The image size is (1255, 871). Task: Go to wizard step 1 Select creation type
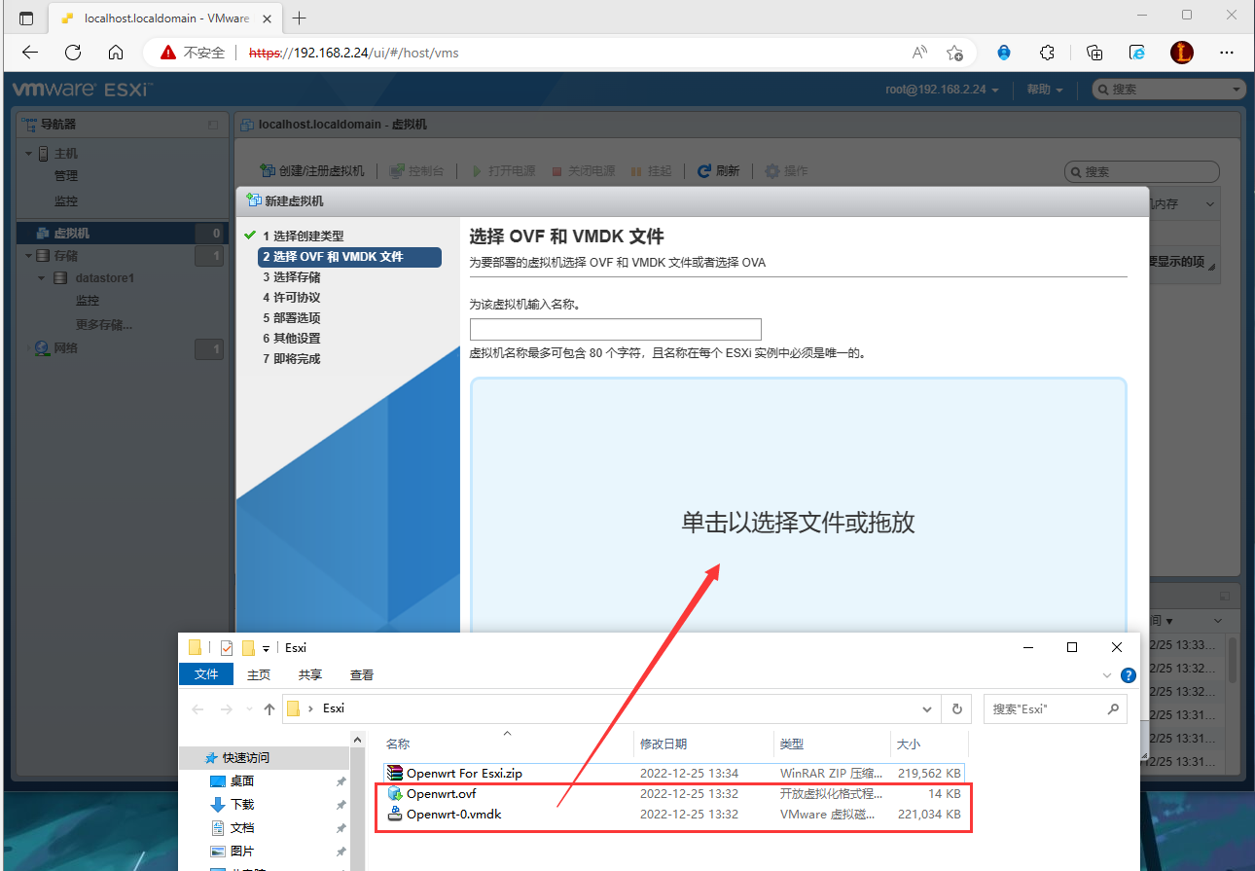pyautogui.click(x=303, y=236)
